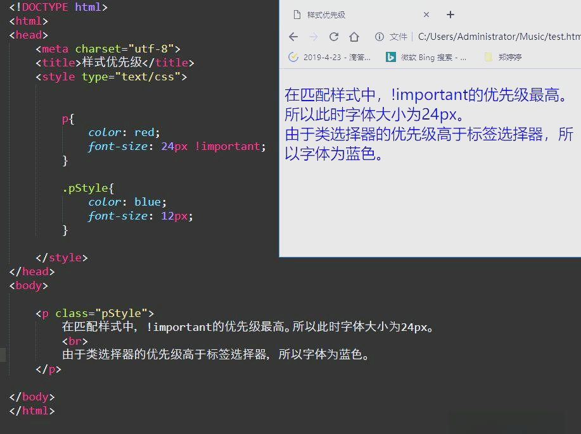
Task: Click the <p class="pStyle"> tag
Action: (x=94, y=313)
